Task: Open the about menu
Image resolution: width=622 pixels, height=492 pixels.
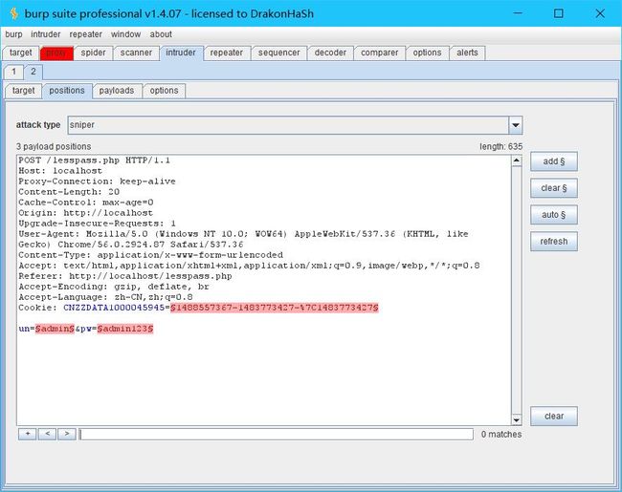Action: click(161, 34)
